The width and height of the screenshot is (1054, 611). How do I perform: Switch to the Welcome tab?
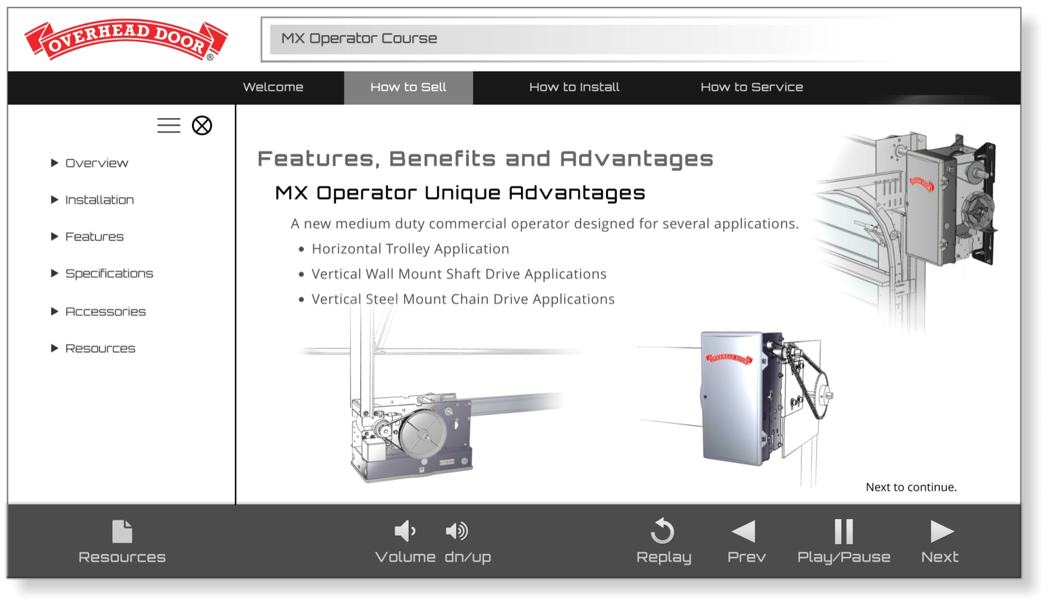click(x=273, y=87)
